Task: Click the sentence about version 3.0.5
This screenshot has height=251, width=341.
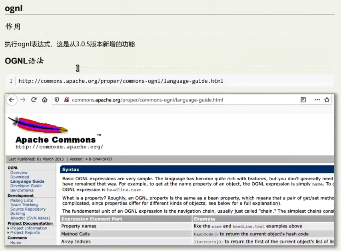Action: tap(70, 44)
